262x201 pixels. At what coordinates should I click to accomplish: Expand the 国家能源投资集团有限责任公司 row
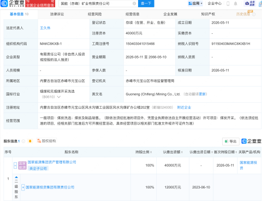pyautogui.click(x=23, y=187)
